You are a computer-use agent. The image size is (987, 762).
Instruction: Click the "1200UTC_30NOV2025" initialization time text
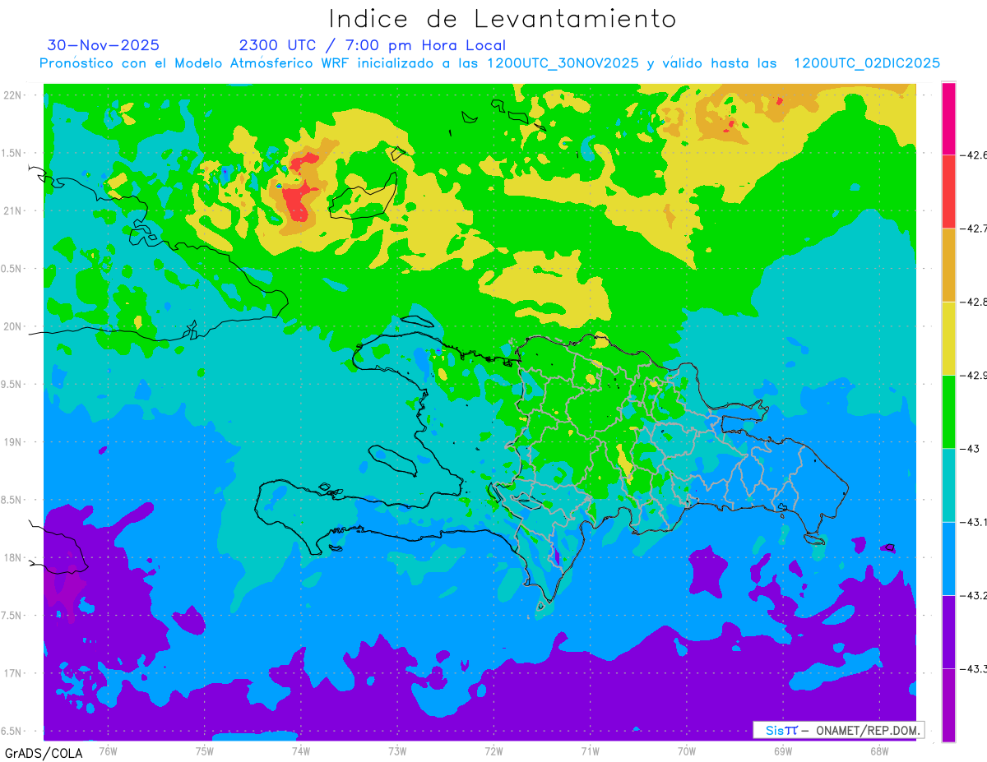(x=562, y=63)
